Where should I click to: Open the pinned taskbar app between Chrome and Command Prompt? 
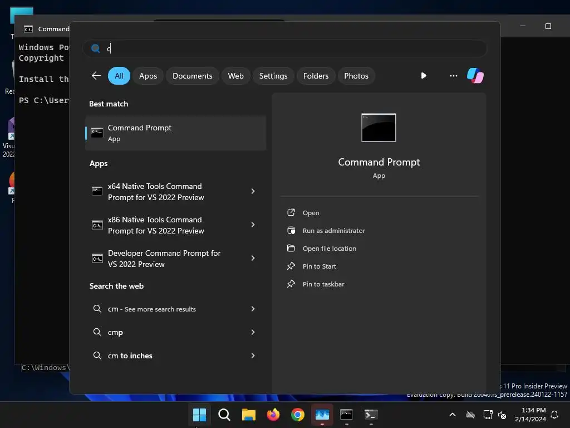(x=322, y=415)
